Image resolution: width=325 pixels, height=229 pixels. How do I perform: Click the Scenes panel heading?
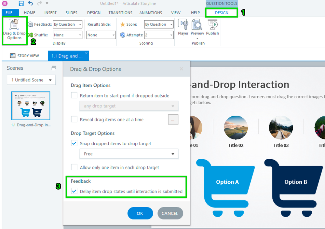15,68
